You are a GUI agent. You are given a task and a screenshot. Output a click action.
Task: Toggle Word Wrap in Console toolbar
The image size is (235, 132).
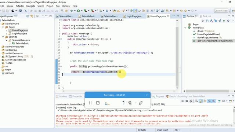point(205,101)
